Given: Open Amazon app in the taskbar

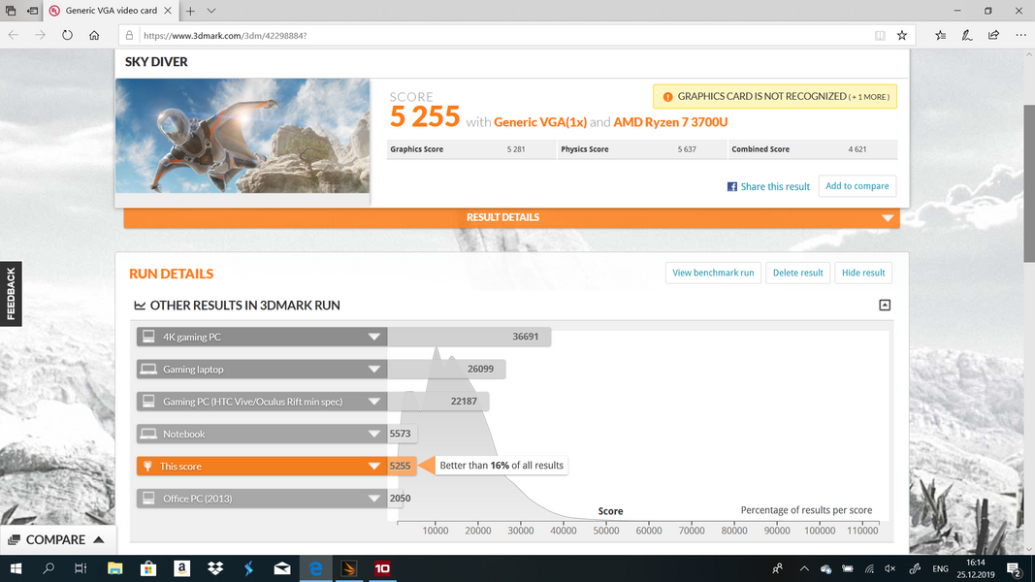Looking at the screenshot, I should coord(181,568).
